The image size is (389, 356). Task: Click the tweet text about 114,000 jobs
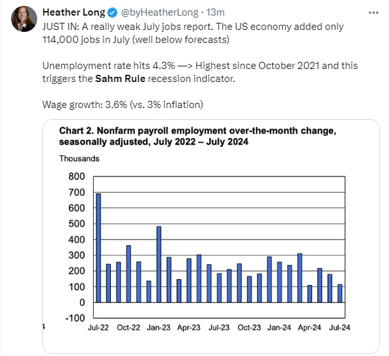tap(193, 33)
